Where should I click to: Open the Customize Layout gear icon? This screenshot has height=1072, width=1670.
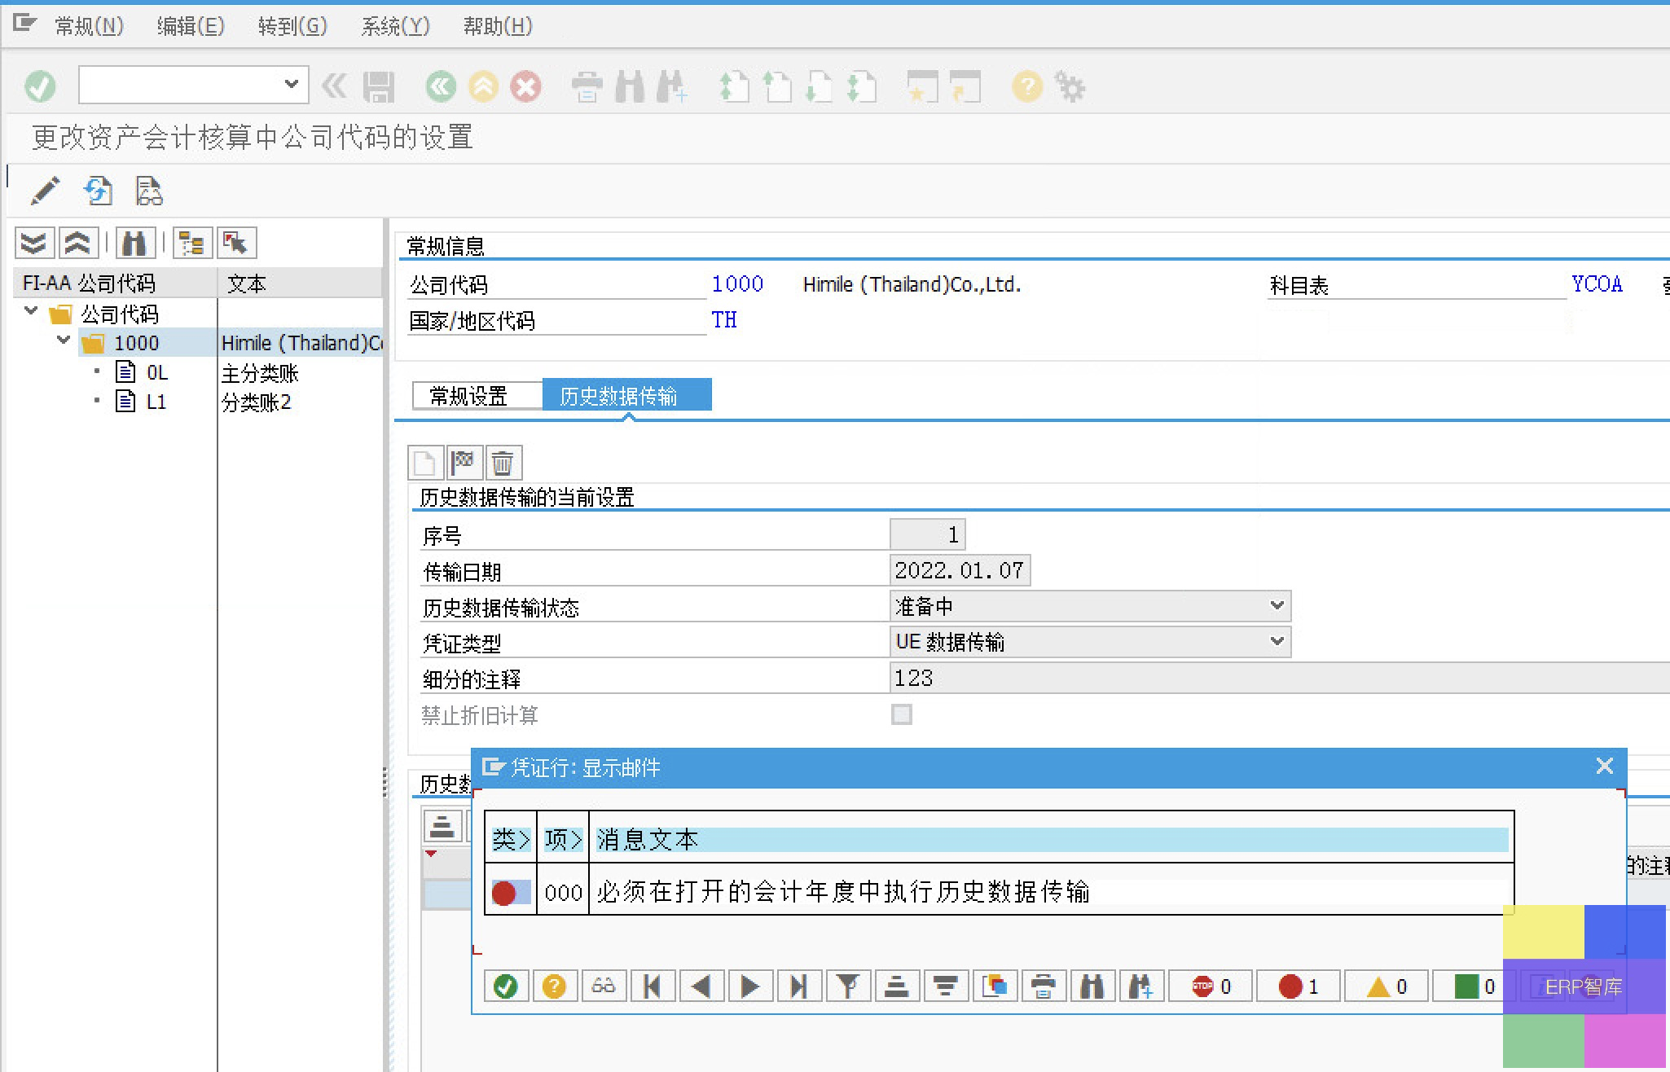tap(1070, 86)
